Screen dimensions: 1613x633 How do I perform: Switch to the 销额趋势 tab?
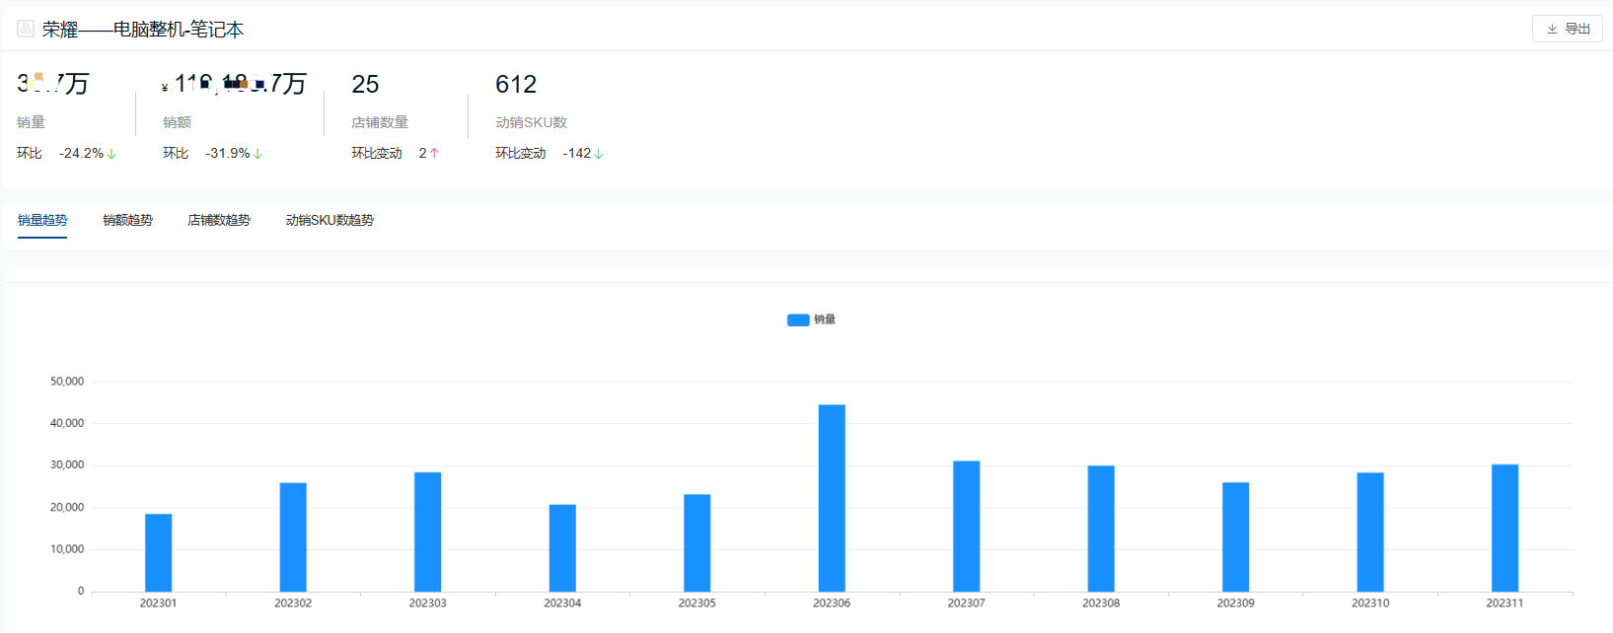click(x=127, y=220)
